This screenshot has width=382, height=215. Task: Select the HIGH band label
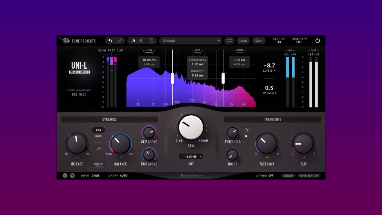[239, 50]
